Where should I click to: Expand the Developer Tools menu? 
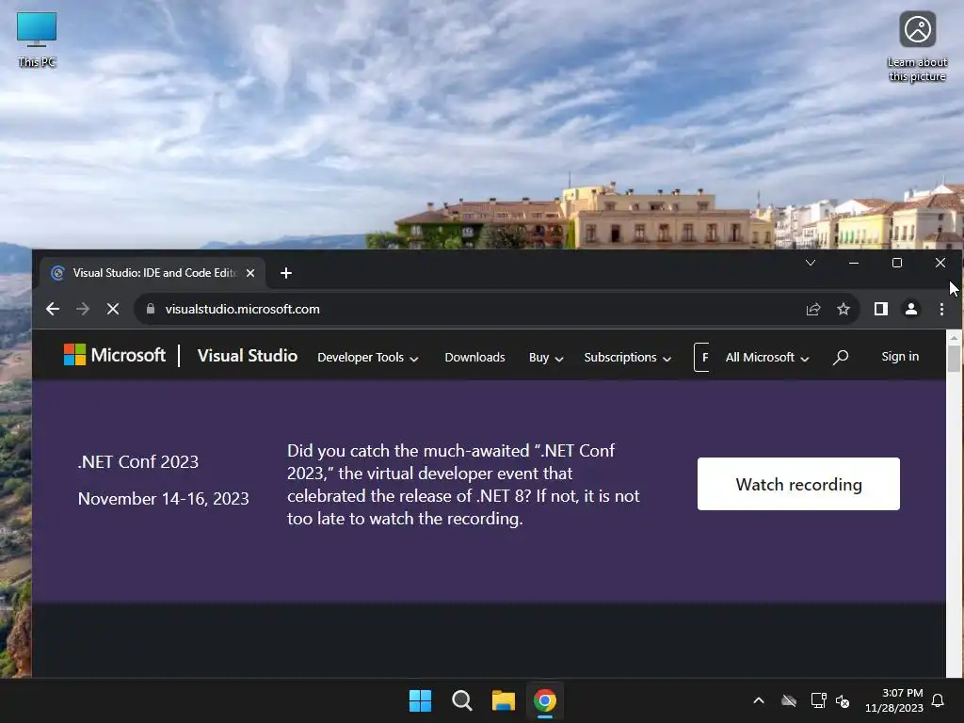(368, 357)
